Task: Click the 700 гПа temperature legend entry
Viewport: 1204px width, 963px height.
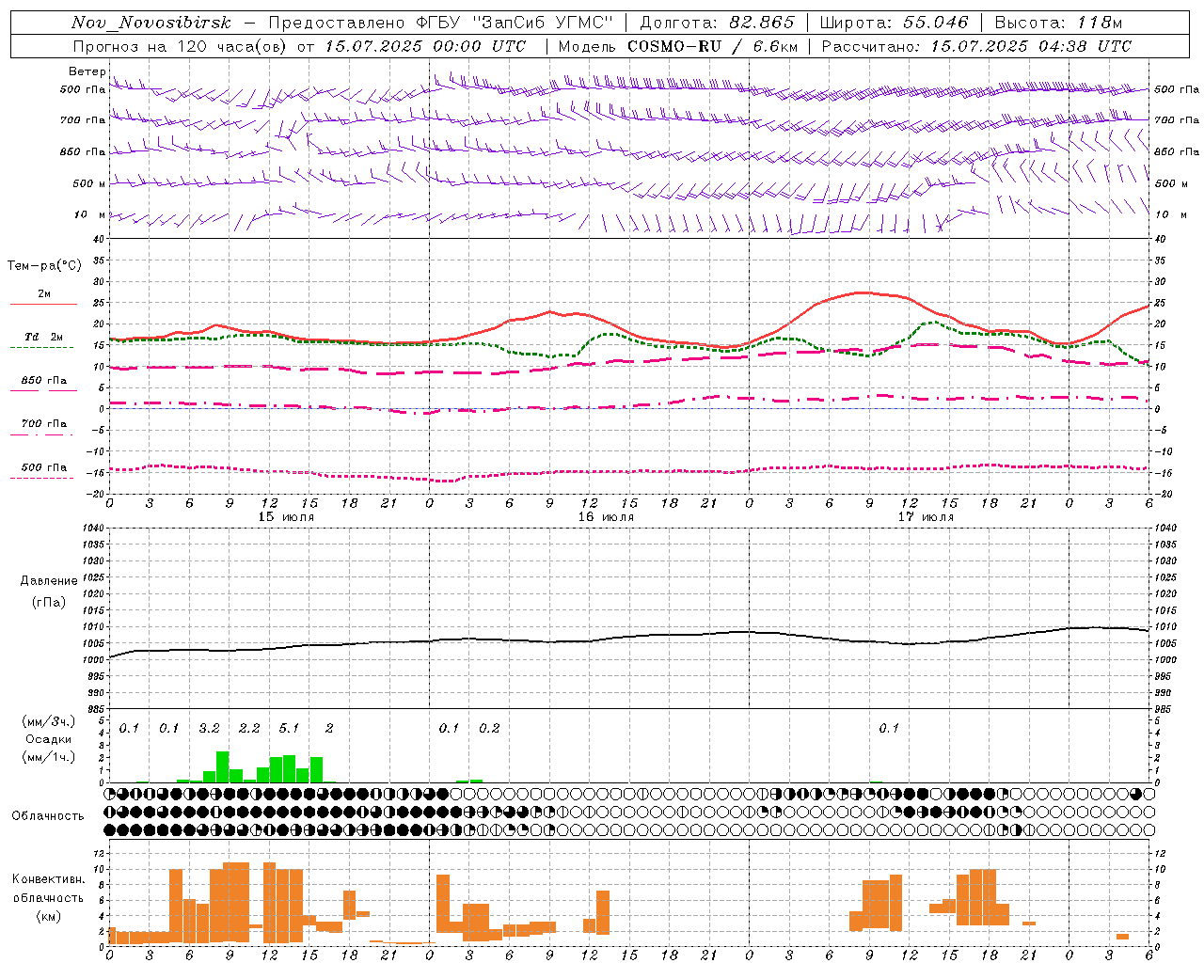Action: click(44, 424)
